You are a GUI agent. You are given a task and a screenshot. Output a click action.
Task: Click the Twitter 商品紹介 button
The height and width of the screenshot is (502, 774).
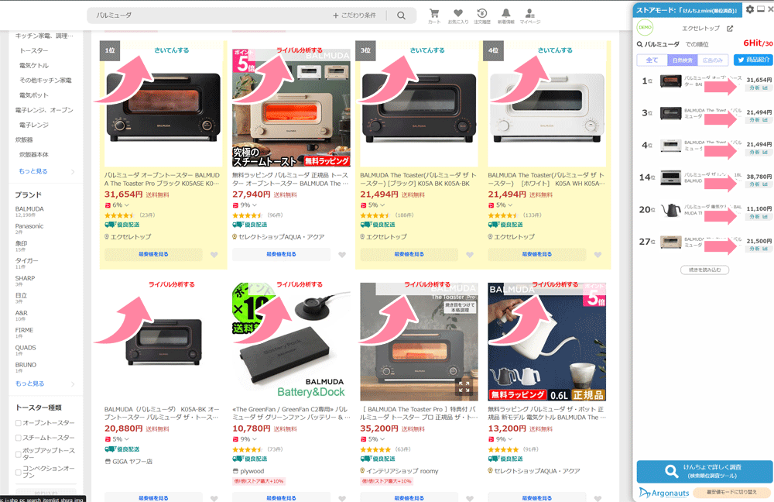tap(753, 60)
